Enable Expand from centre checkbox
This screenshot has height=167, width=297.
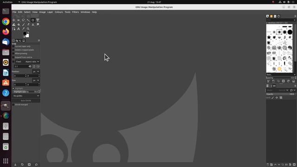click(x=13, y=57)
